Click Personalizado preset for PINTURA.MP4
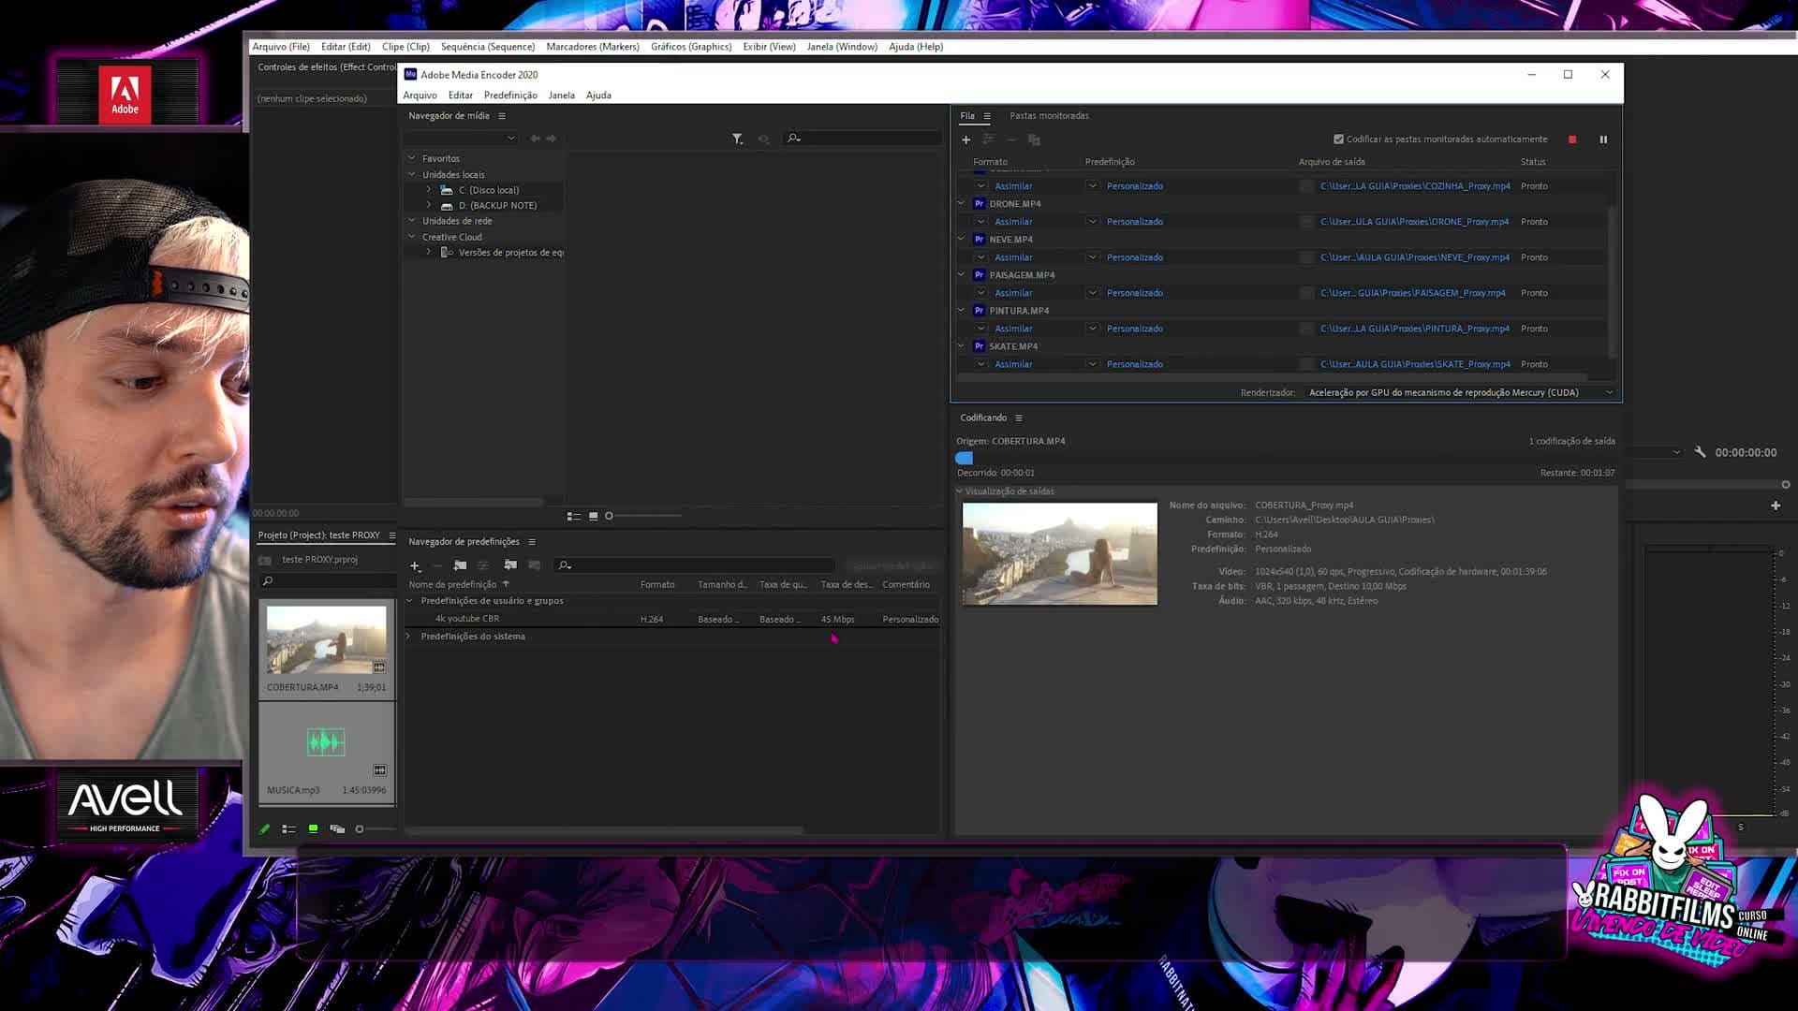The image size is (1798, 1011). 1134,329
